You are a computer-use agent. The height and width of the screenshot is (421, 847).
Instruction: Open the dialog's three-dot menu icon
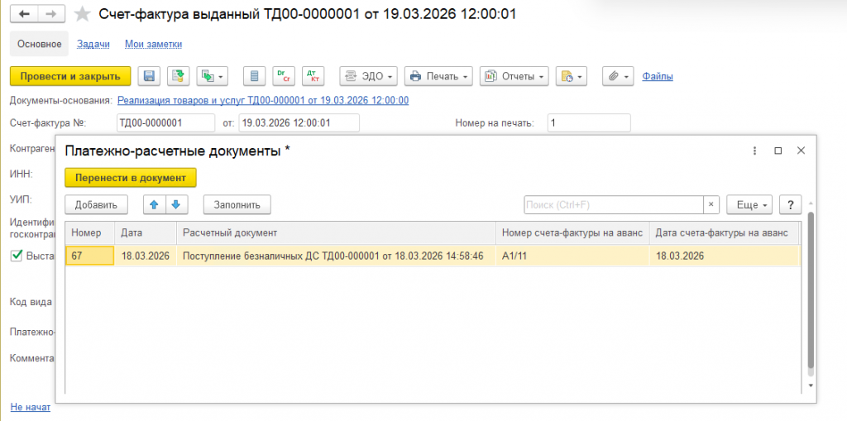(x=755, y=151)
